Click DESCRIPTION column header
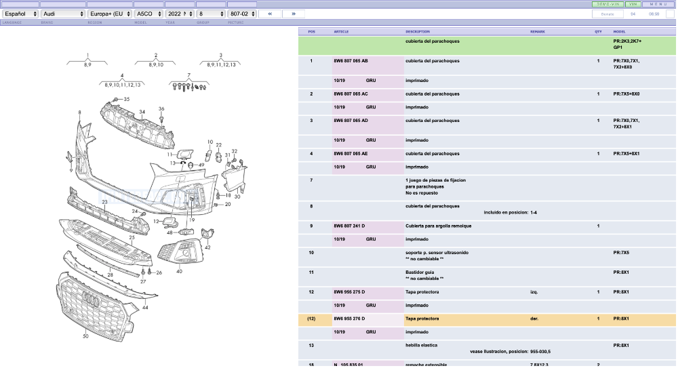 point(418,32)
